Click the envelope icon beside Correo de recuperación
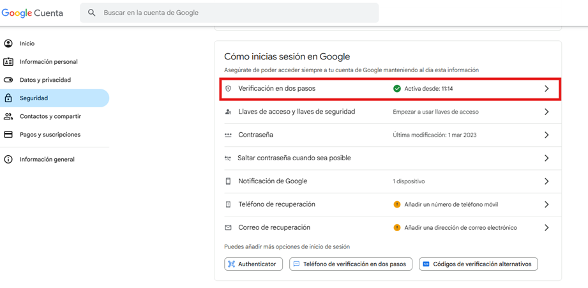 (228, 227)
